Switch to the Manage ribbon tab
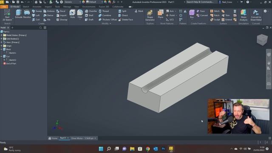The image size is (272, 153). coord(67,7)
